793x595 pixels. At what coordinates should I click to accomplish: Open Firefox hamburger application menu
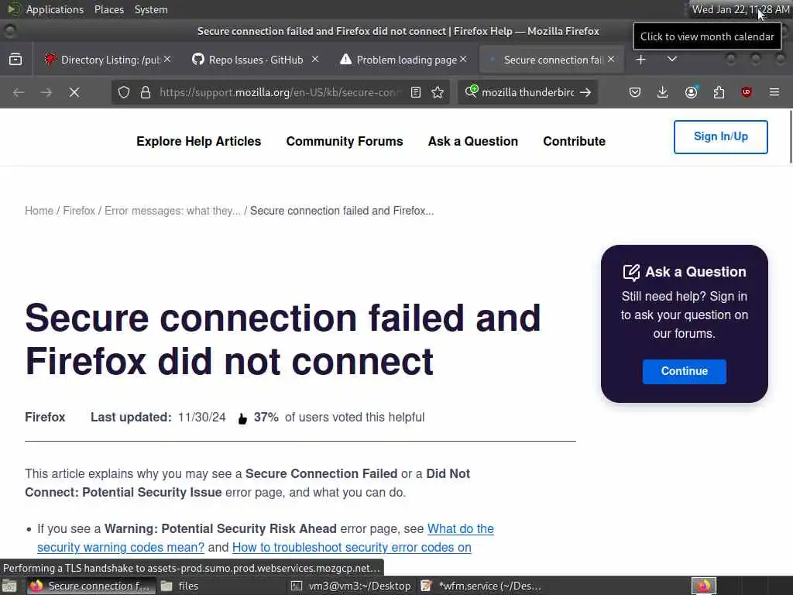pos(774,92)
